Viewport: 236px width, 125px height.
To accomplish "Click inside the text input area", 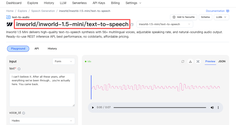I will 42,90.
